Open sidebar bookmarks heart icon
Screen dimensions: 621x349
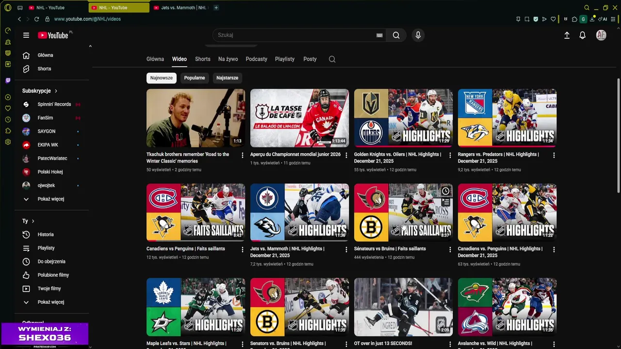click(8, 108)
